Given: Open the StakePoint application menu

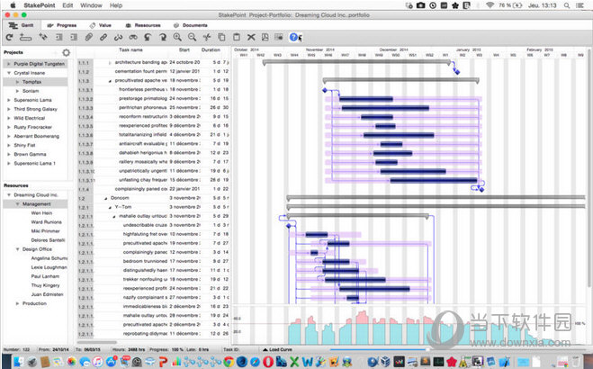Looking at the screenshot, I should click(40, 5).
